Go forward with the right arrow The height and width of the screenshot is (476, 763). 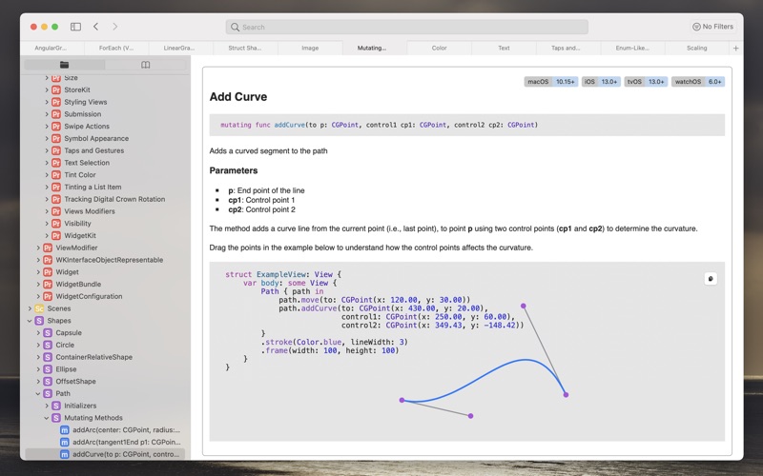[x=115, y=27]
